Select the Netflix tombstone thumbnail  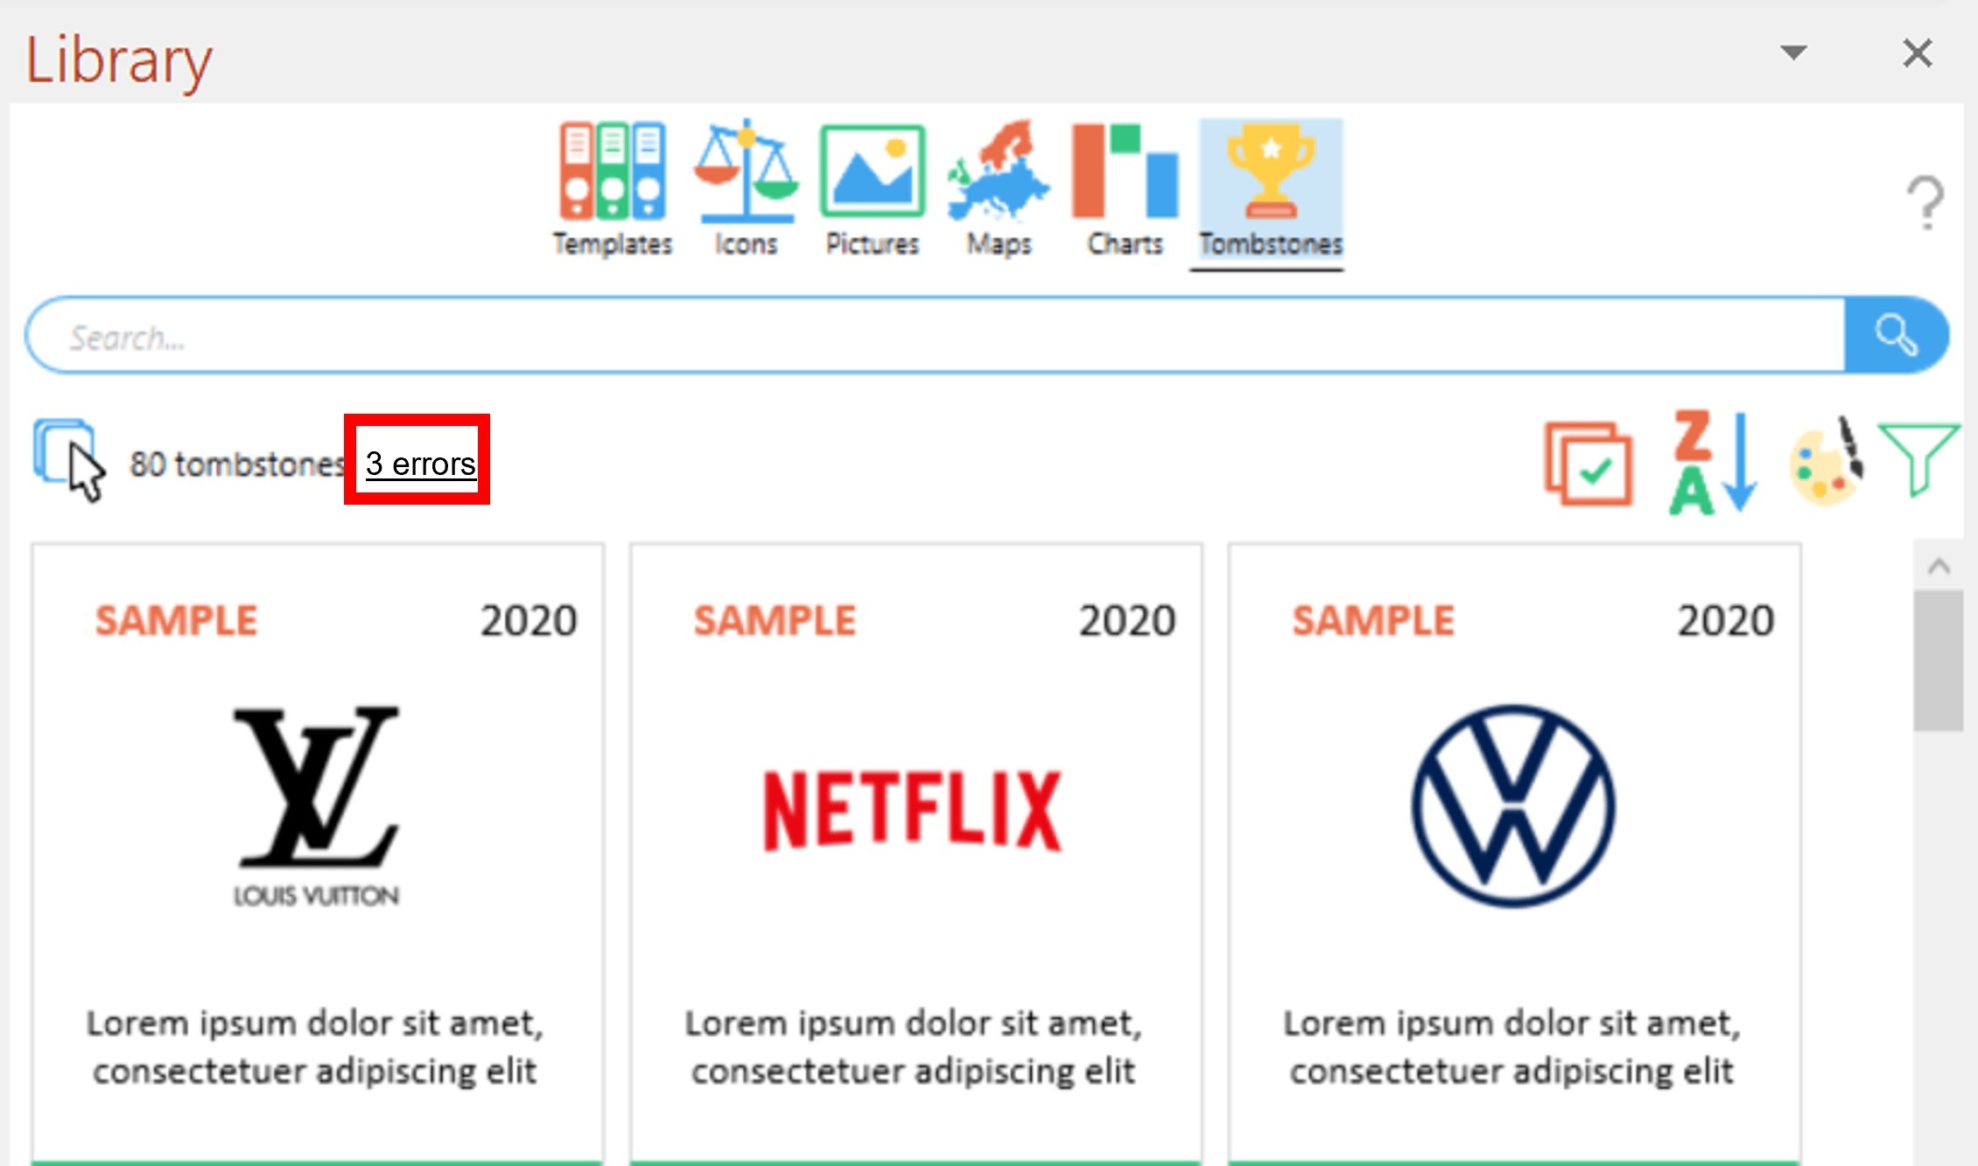click(915, 854)
